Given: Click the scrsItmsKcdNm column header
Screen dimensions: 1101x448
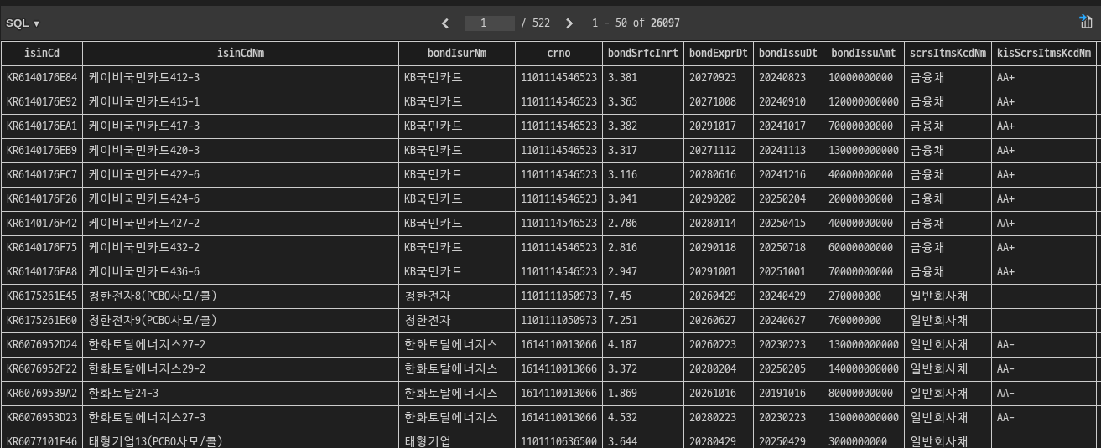Looking at the screenshot, I should click(948, 54).
